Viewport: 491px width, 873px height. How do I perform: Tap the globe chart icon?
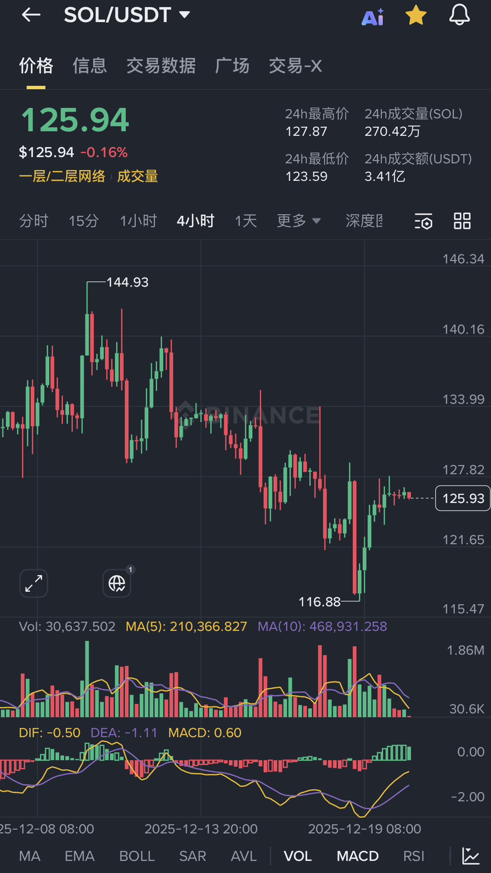pos(117,584)
